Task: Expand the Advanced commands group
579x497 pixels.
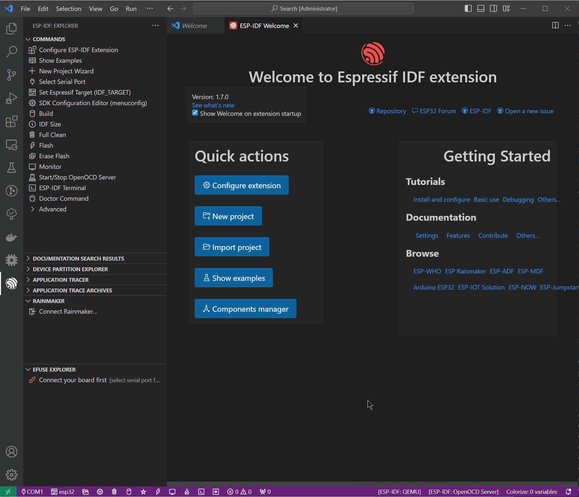Action: click(x=95, y=209)
